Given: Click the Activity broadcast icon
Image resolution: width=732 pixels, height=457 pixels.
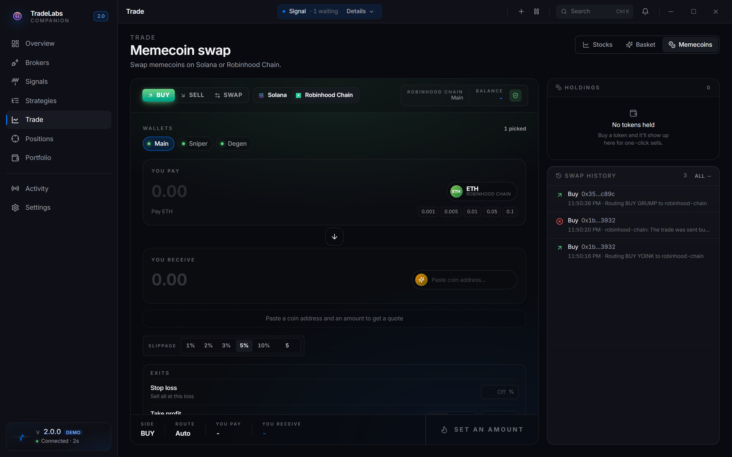Looking at the screenshot, I should 15,189.
